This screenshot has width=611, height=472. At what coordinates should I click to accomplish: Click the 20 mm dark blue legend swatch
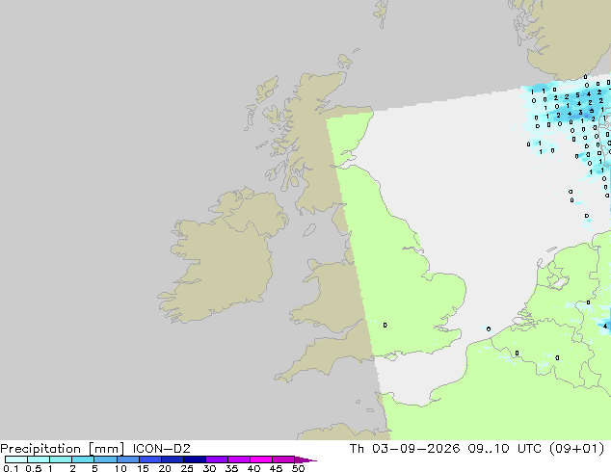click(173, 459)
